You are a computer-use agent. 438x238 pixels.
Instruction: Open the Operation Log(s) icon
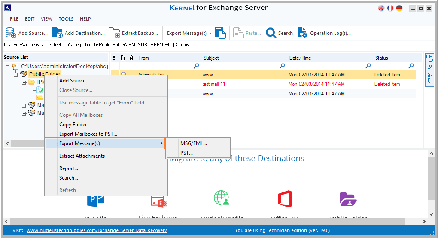(x=302, y=33)
